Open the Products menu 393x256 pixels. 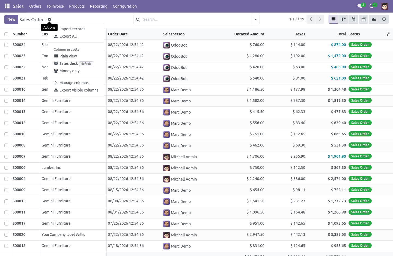(77, 6)
